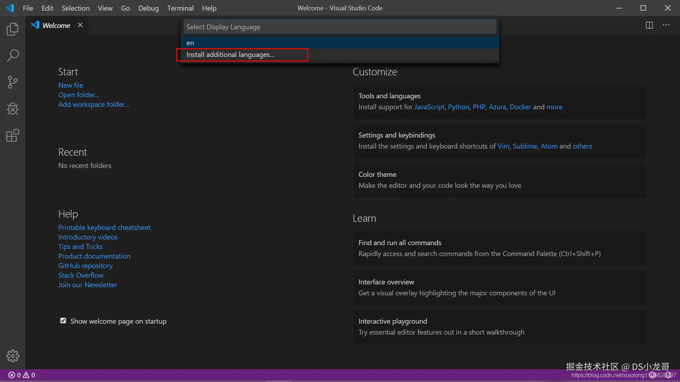The height and width of the screenshot is (382, 680).
Task: Install Python support link
Action: point(459,107)
